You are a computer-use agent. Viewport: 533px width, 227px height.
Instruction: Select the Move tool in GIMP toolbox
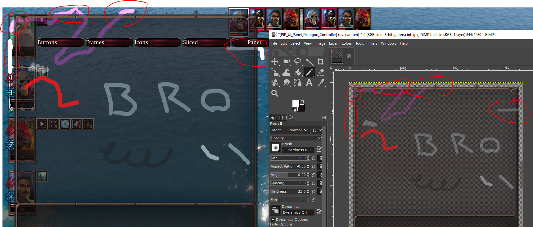pos(275,62)
